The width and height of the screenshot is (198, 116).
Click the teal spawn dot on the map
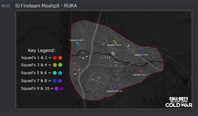point(77,43)
